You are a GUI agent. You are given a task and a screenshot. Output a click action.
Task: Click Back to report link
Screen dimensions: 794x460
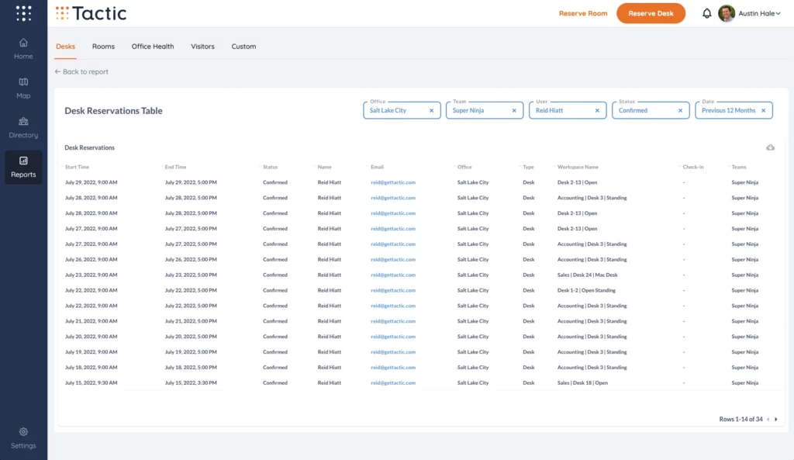(81, 71)
